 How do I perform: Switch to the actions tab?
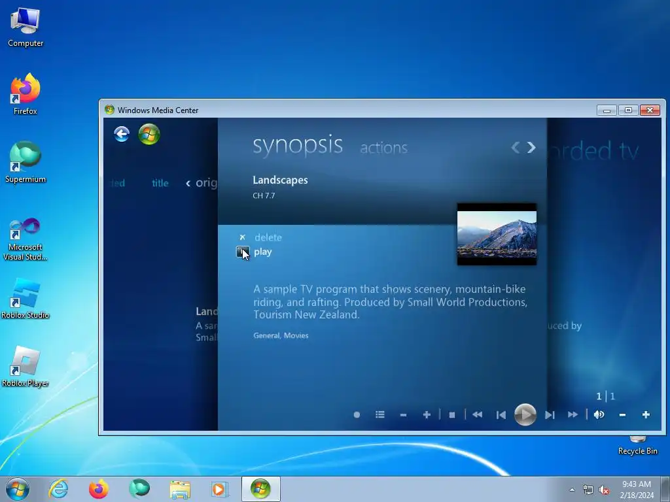click(383, 148)
